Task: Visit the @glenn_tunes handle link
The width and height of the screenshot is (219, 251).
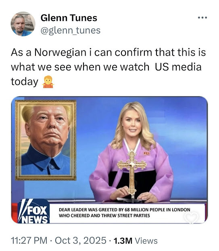Action: pyautogui.click(x=71, y=30)
